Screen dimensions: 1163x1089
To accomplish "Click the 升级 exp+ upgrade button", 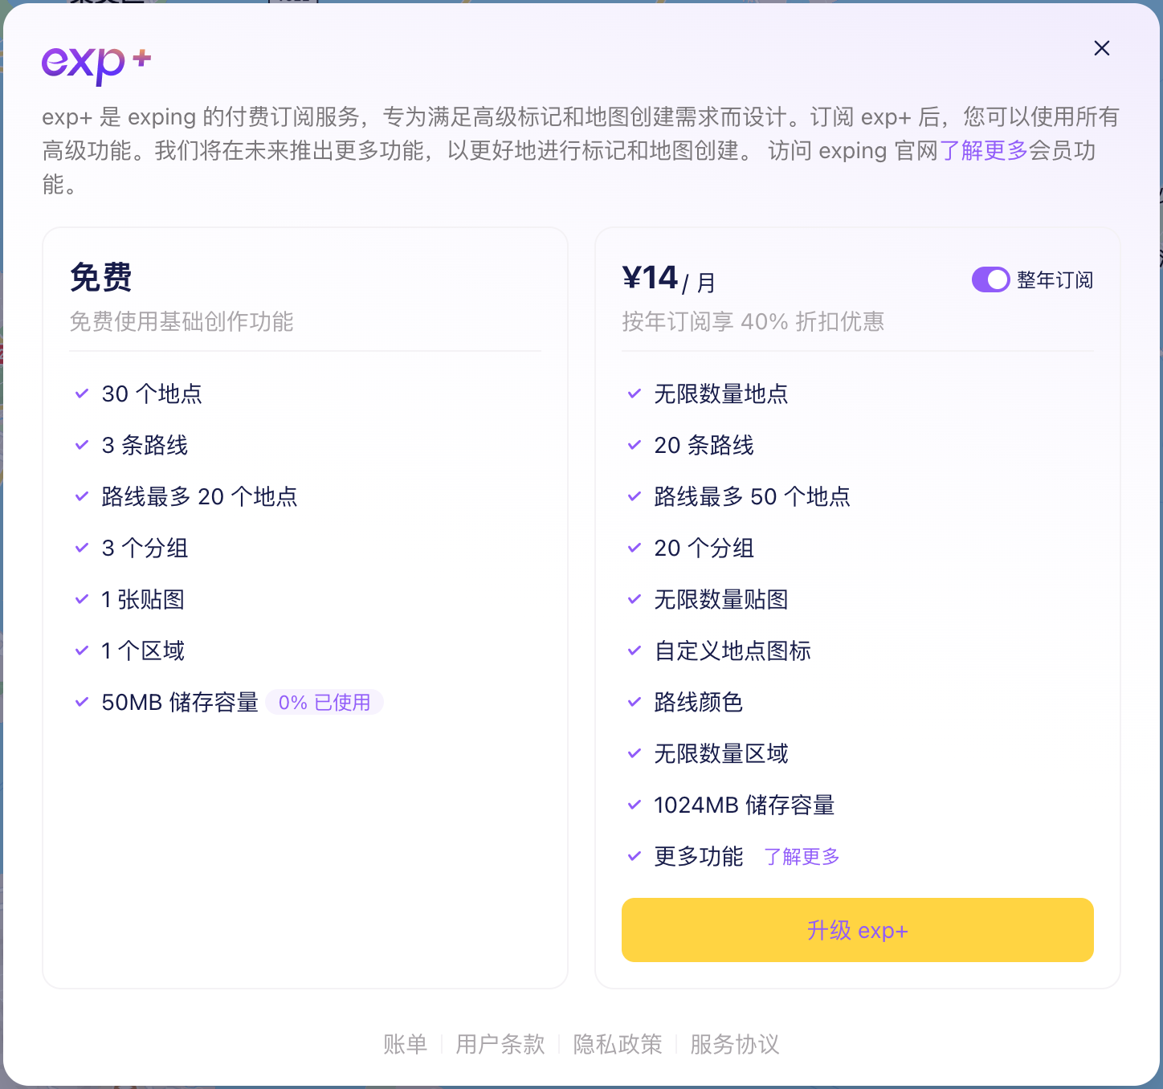I will (x=858, y=930).
